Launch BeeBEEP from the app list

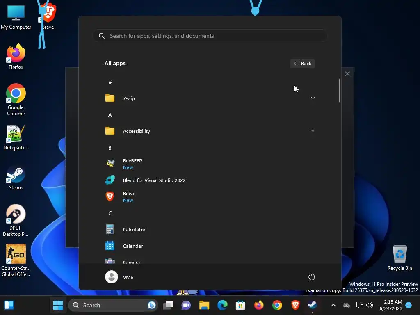210,164
